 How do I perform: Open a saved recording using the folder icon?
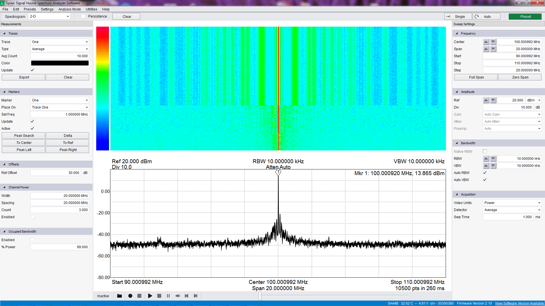(119, 296)
